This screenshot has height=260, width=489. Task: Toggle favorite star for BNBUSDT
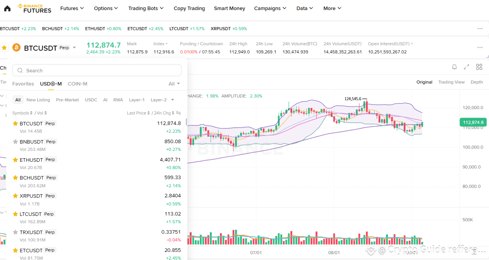[x=15, y=142]
